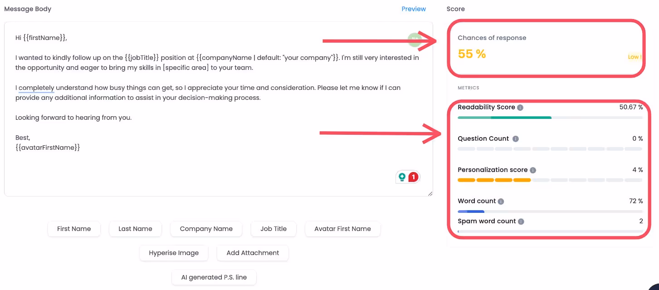This screenshot has height=290, width=659.
Task: Click the red notification badge showing 1
Action: pyautogui.click(x=413, y=177)
